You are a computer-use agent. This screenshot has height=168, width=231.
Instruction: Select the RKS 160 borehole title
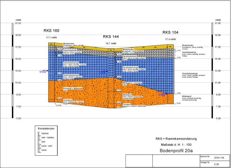[x=51, y=31]
